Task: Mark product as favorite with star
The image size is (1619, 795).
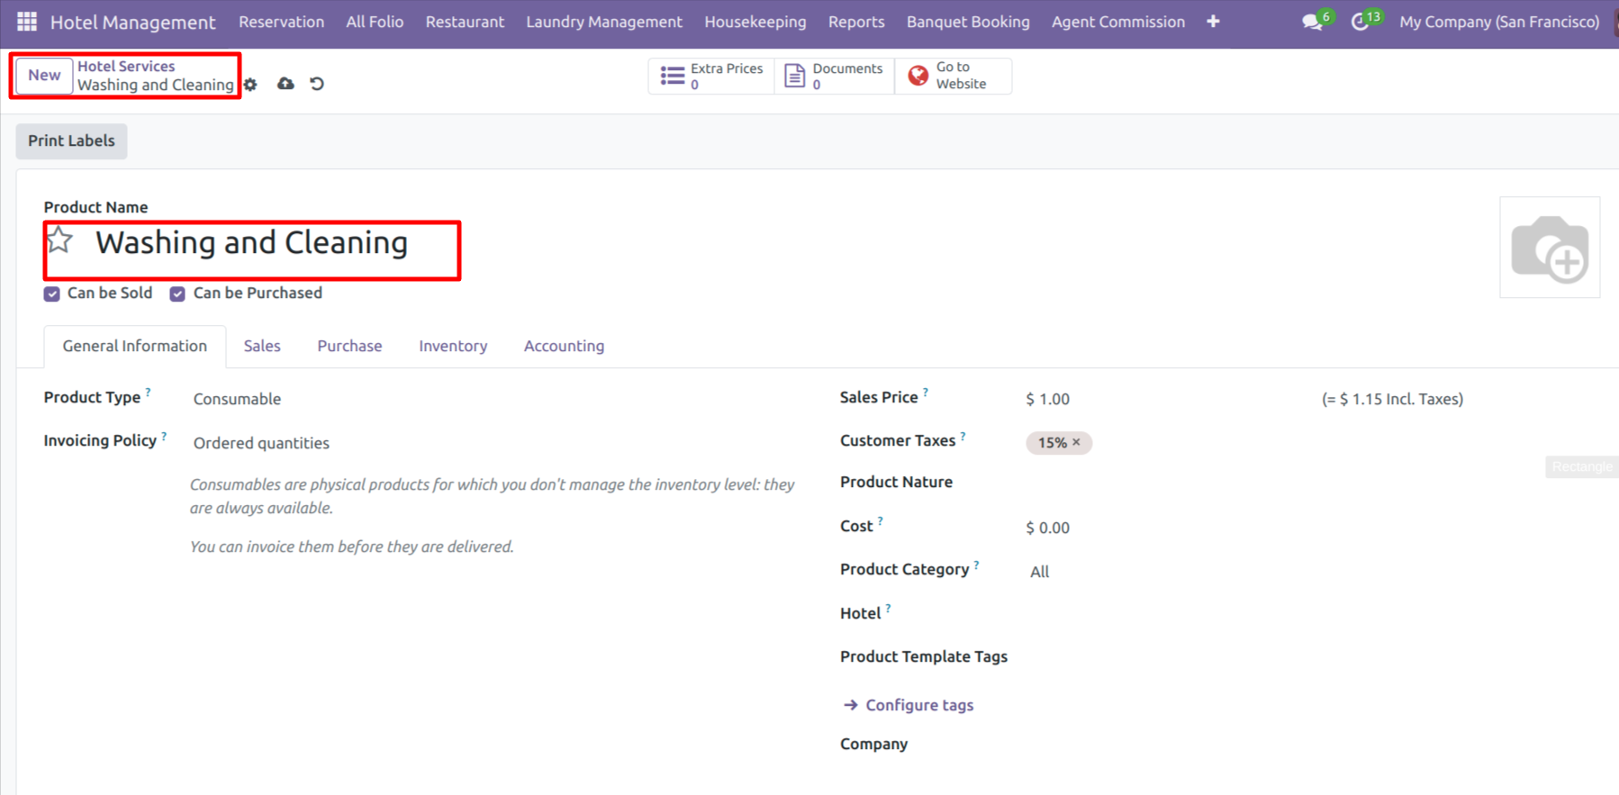Action: [x=59, y=240]
